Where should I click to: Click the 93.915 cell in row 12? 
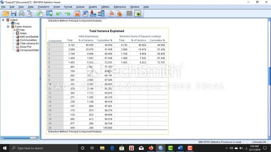pos(108,93)
